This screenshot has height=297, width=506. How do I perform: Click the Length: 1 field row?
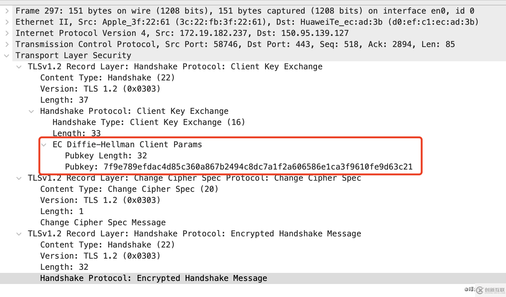[x=62, y=211]
